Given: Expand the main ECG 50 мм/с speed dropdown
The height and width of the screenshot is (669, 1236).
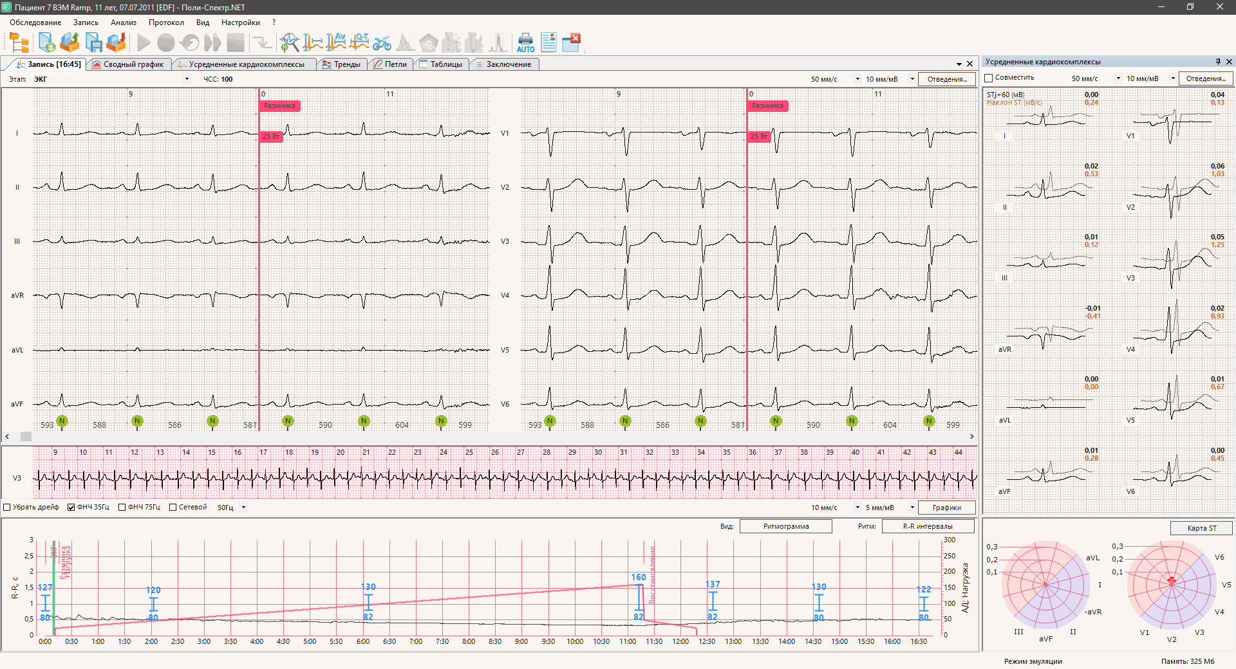Looking at the screenshot, I should pyautogui.click(x=857, y=79).
